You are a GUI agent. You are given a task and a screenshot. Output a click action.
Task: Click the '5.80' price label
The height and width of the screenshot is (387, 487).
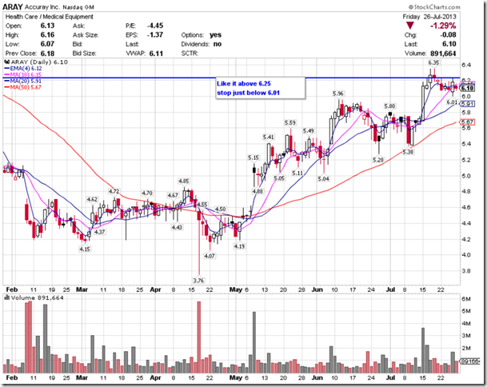pos(389,106)
